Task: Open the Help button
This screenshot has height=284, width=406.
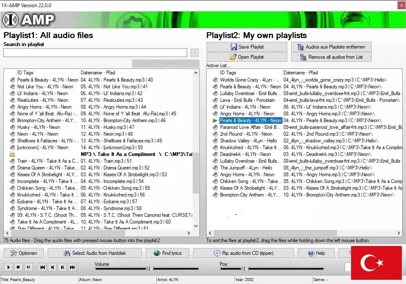Action: (x=316, y=253)
